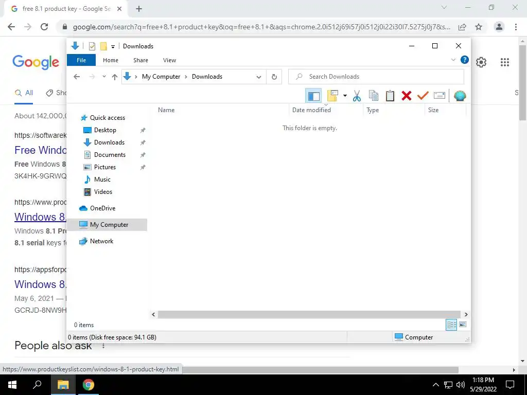The image size is (527, 395).
Task: Select Videos in navigation pane
Action: pyautogui.click(x=103, y=192)
